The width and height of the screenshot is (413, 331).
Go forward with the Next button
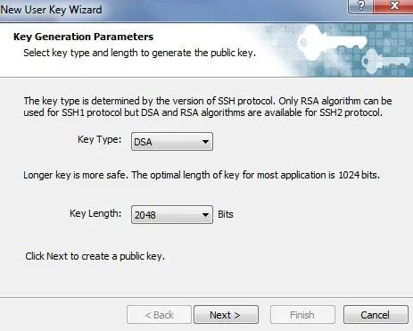pyautogui.click(x=226, y=315)
